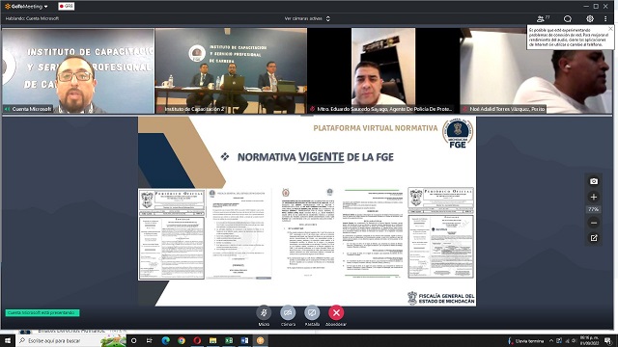
Task: Pop out the shared screen to new window
Action: [x=594, y=238]
